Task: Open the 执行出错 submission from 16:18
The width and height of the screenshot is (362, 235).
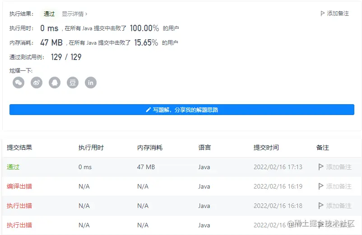Action: click(x=19, y=206)
